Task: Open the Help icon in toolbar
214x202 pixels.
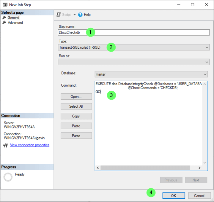Action: (x=80, y=15)
